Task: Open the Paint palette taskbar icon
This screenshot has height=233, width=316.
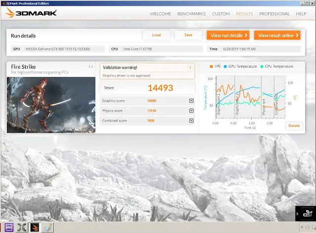Action: pos(47,228)
